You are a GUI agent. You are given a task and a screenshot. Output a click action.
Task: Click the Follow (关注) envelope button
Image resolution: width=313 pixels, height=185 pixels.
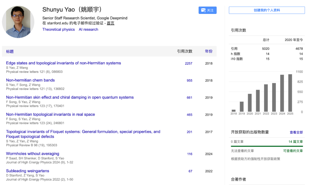coord(208,10)
